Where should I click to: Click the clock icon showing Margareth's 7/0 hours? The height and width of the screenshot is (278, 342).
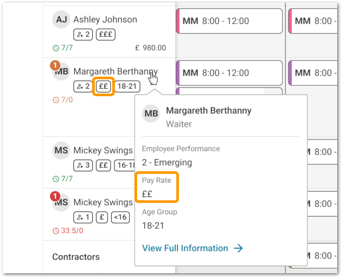coord(56,100)
